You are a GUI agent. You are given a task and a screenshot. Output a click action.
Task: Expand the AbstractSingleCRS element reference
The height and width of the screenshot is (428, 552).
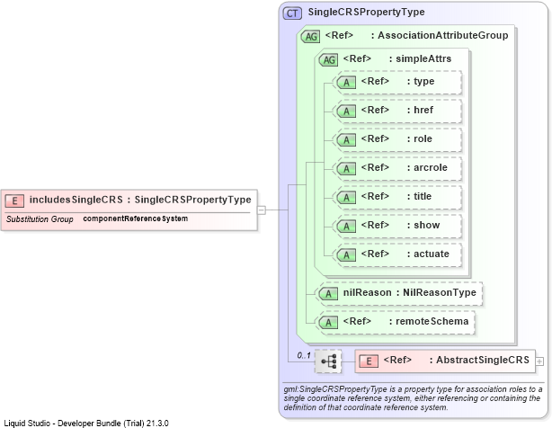tap(539, 361)
